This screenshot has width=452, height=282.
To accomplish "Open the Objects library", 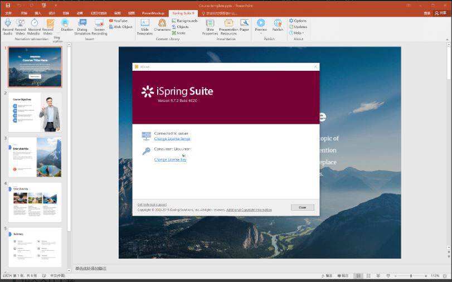I will click(180, 27).
